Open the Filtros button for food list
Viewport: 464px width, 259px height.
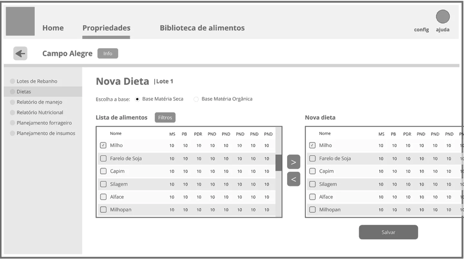[165, 118]
